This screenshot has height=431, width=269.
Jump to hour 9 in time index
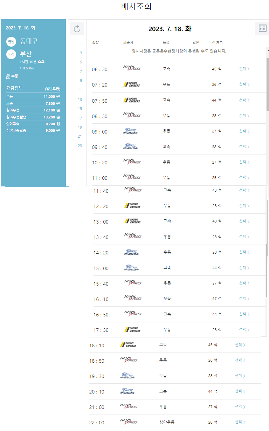point(81,81)
